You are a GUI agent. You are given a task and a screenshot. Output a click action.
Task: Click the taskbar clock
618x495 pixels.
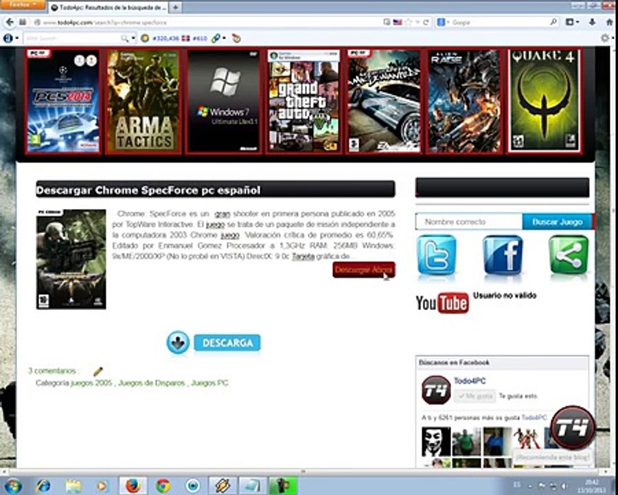point(592,486)
